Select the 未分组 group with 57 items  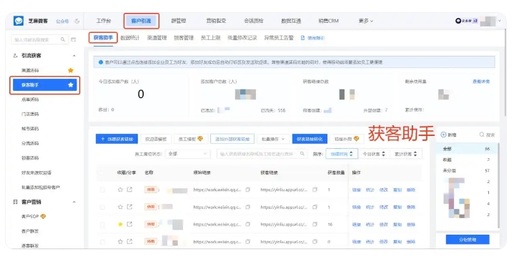[x=467, y=171]
